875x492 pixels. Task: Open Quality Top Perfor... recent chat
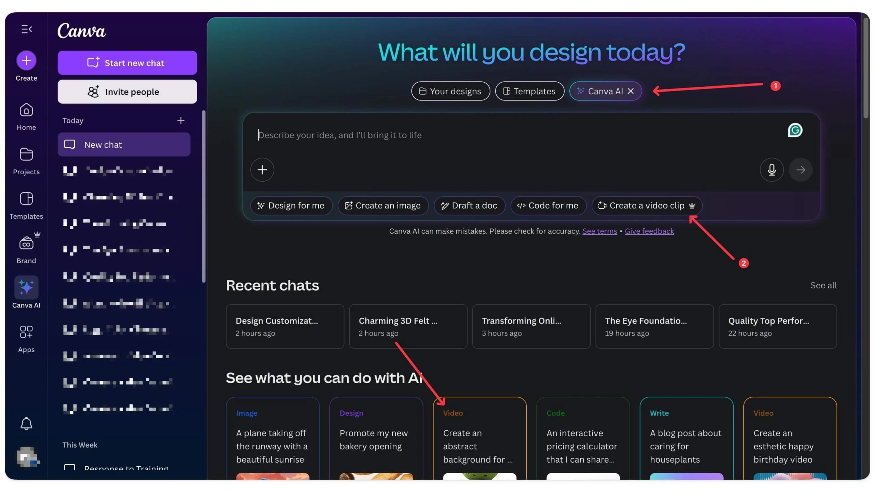point(778,326)
